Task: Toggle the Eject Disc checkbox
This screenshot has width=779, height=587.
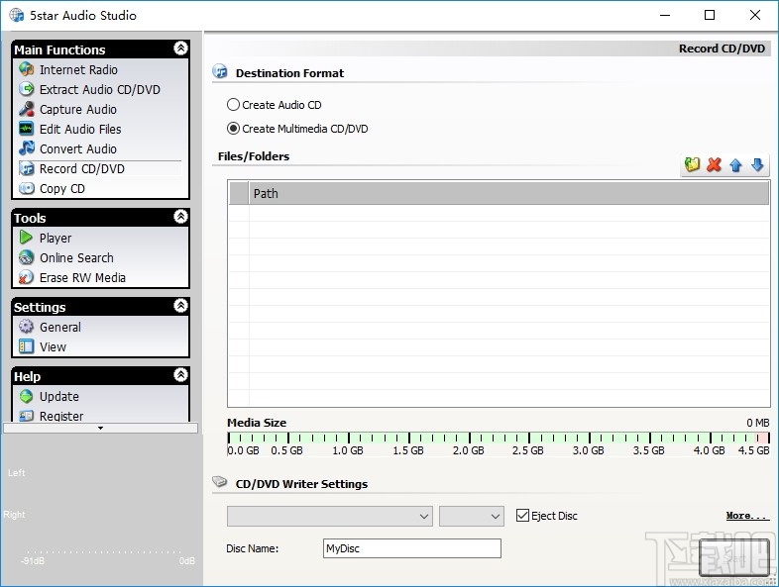Action: click(x=522, y=516)
